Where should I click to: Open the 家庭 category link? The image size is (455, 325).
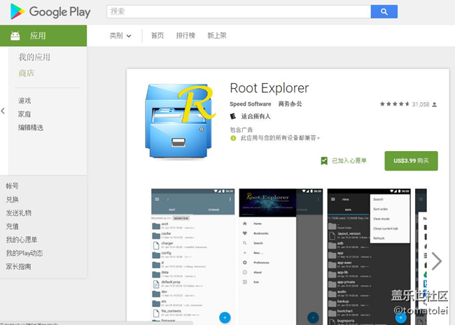pos(24,114)
